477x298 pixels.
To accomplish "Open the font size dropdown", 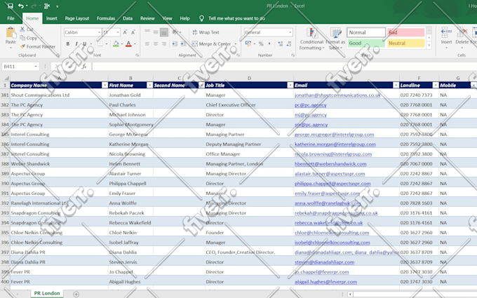I will click(118, 32).
